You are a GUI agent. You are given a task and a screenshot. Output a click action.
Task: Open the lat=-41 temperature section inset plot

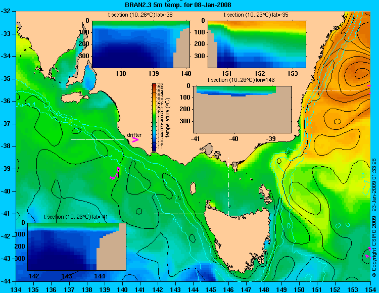pyautogui.click(x=77, y=247)
